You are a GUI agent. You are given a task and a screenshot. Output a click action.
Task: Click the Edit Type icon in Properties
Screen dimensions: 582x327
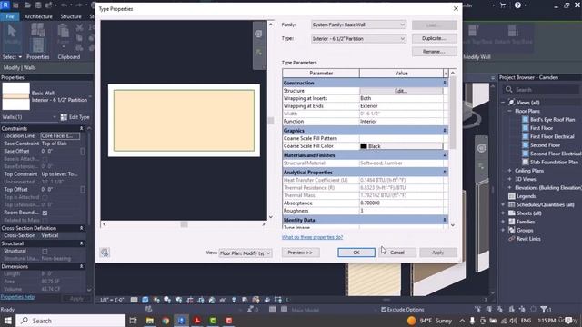click(64, 117)
